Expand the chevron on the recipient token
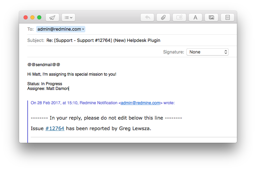 (x=83, y=29)
